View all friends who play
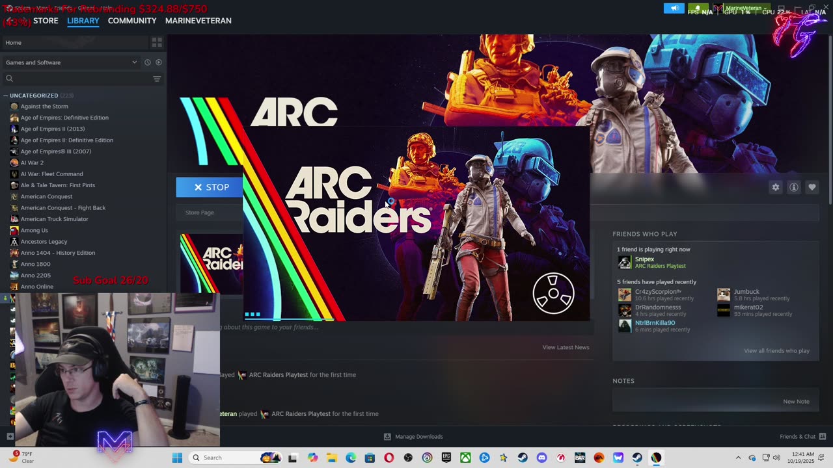This screenshot has height=468, width=833. click(776, 351)
